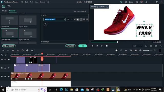The image size is (164, 92).
Task: Add a marker with shield icon
Action: click(x=121, y=51)
